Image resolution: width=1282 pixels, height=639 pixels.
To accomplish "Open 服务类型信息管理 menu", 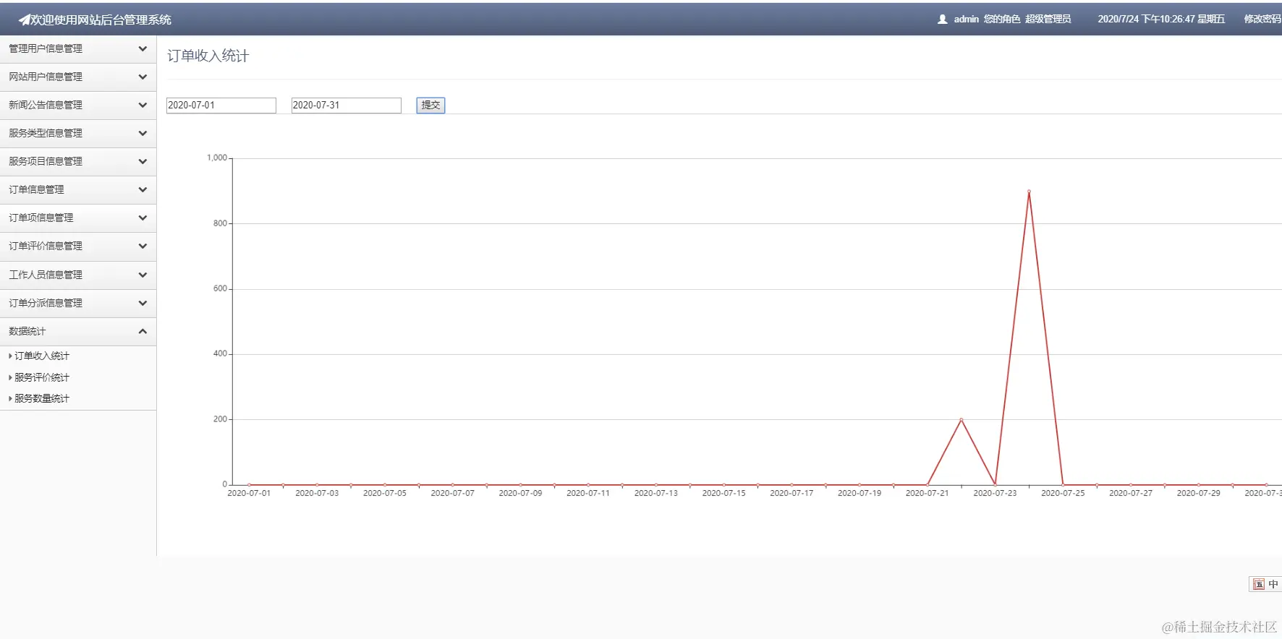I will [x=78, y=133].
